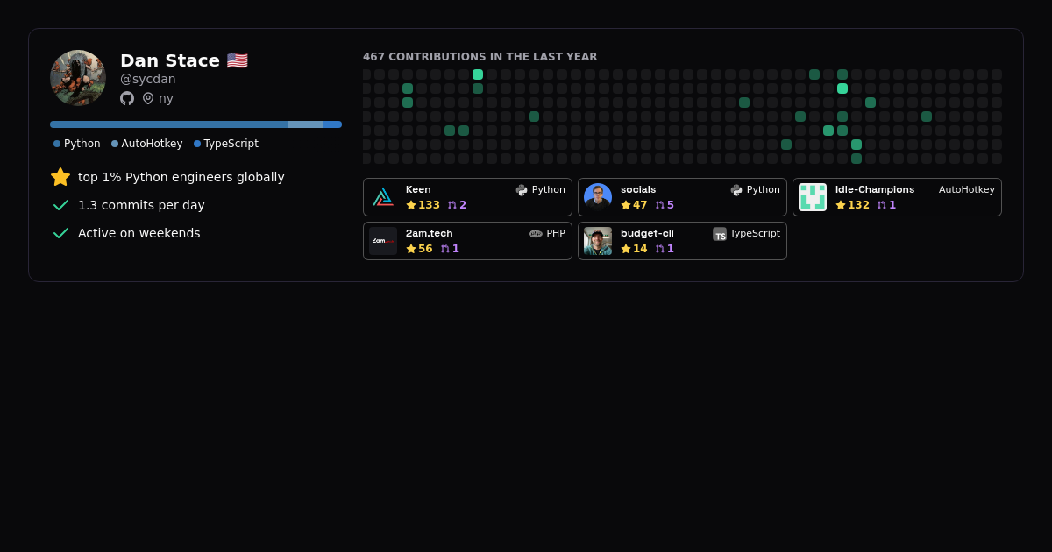Click the fork icon on socials card
The image size is (1052, 552).
[660, 205]
